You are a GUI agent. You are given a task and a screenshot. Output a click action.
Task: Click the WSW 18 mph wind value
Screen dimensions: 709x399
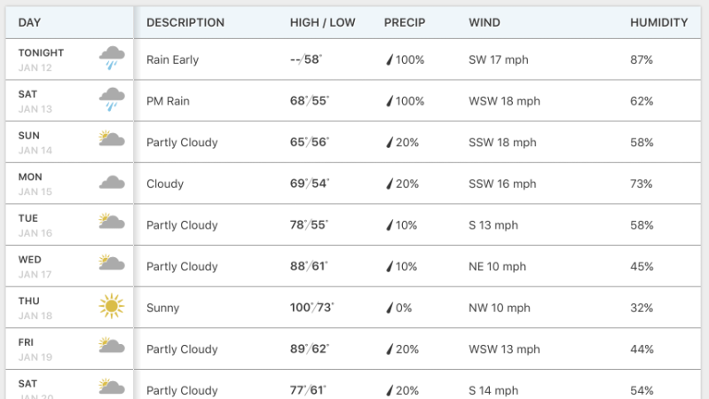[x=504, y=101]
